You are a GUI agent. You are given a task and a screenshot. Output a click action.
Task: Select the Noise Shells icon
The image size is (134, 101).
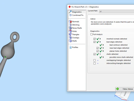(70, 28)
